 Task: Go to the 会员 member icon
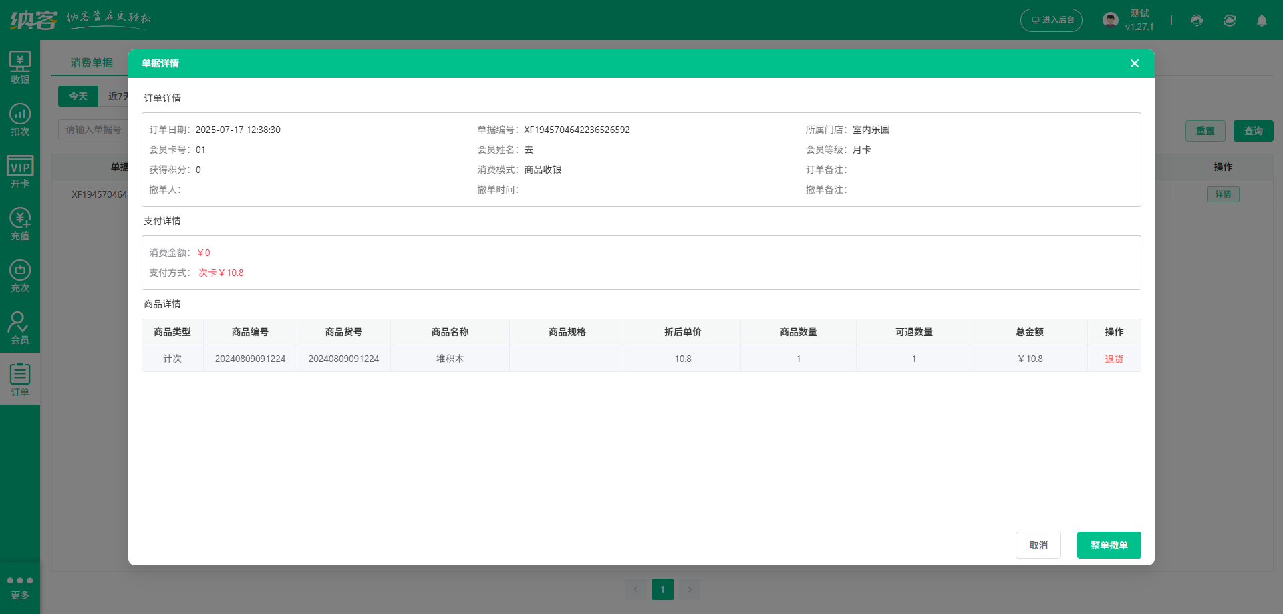[x=20, y=328]
